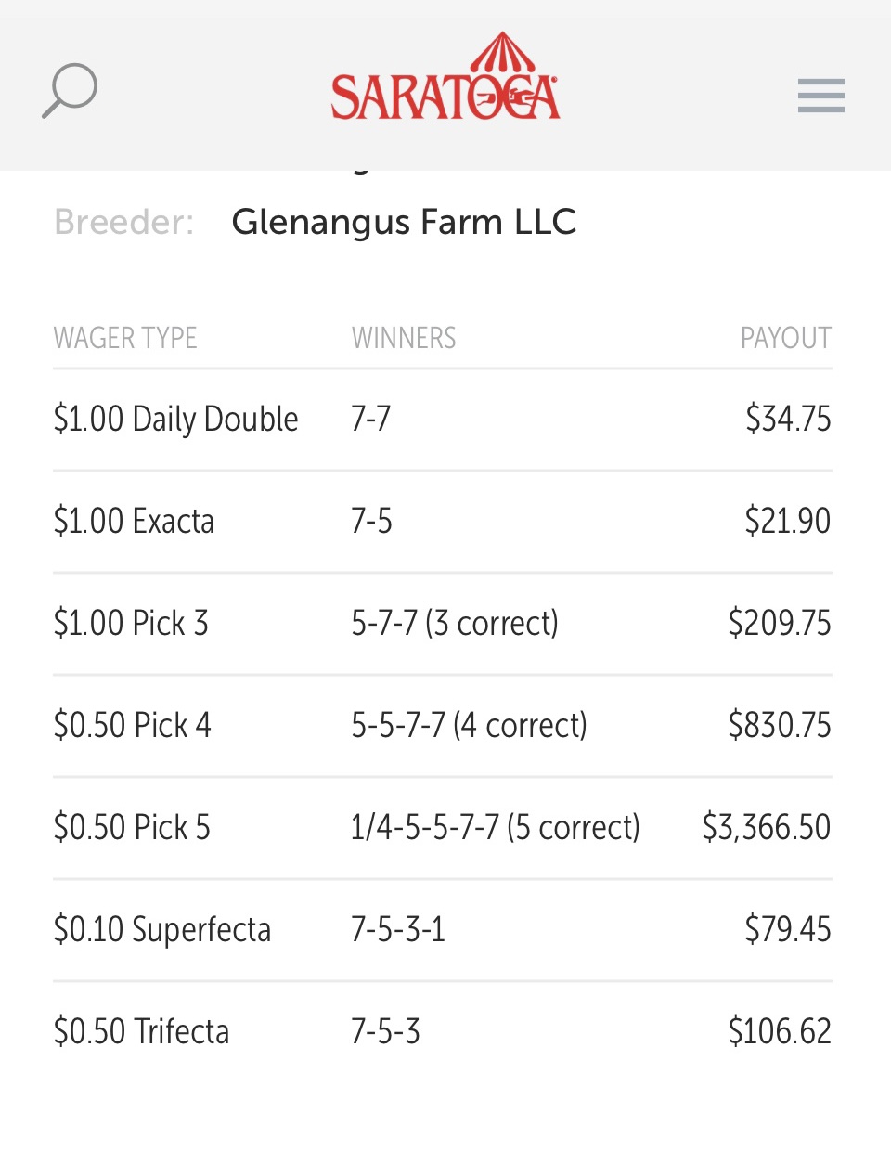Click the $1.00 Daily Double row label
Image resolution: width=891 pixels, height=1151 pixels.
[x=176, y=420]
